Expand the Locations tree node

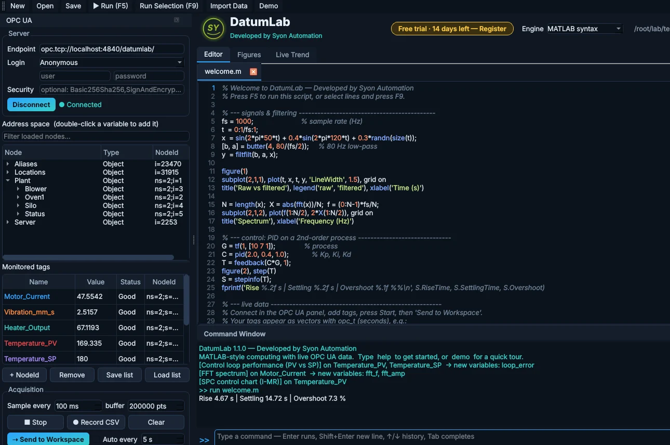(8, 172)
